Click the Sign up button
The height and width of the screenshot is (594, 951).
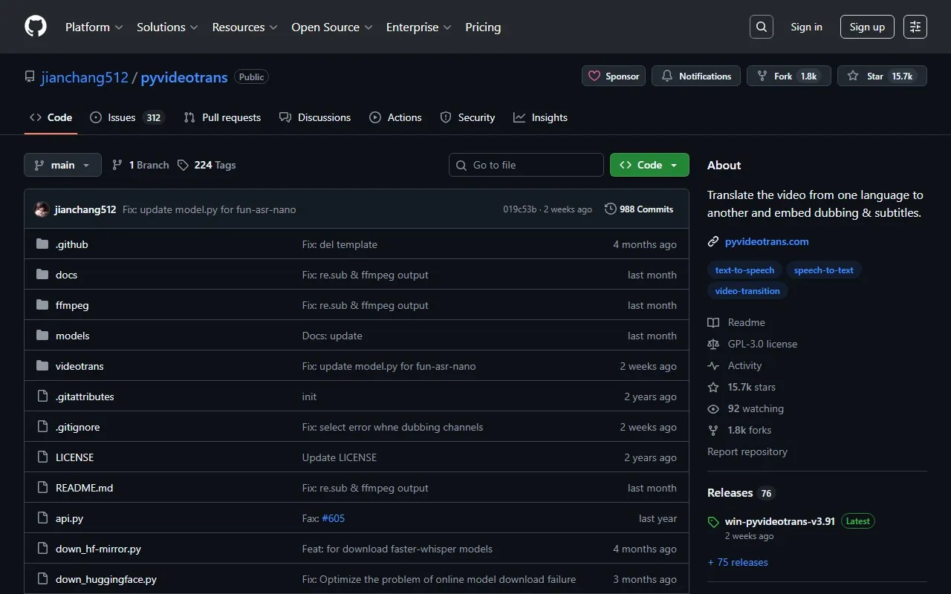867,27
